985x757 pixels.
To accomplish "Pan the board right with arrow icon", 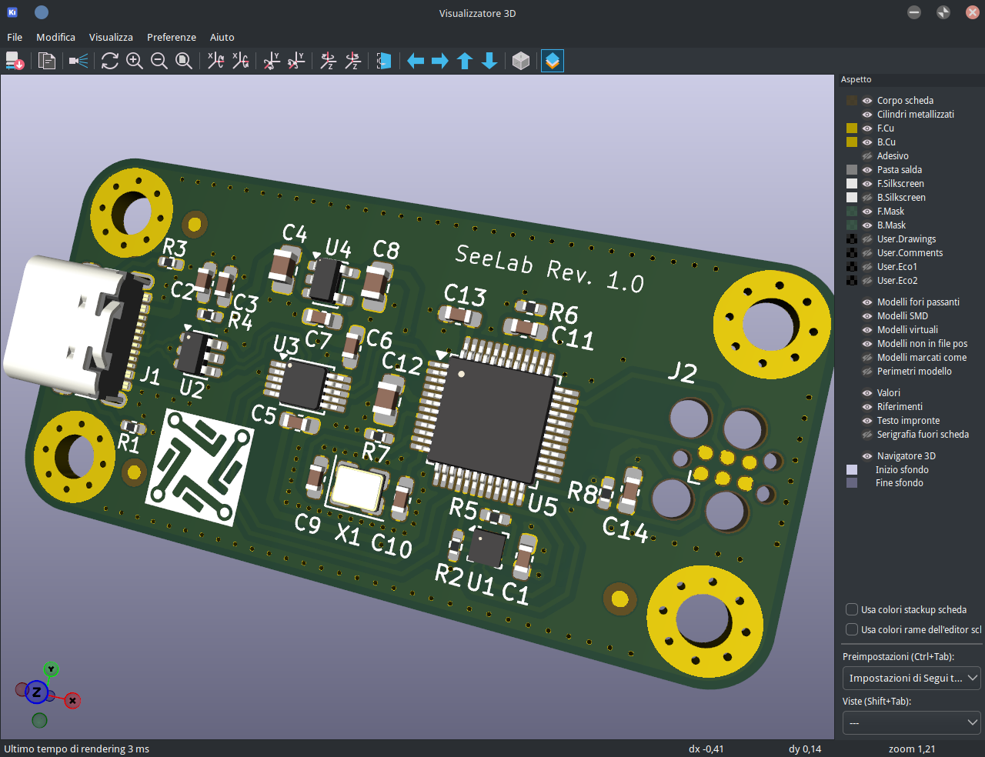I will pos(440,61).
